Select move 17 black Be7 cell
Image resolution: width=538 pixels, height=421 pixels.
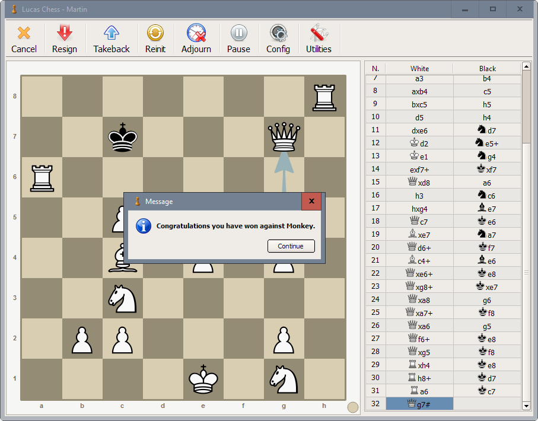click(x=487, y=209)
